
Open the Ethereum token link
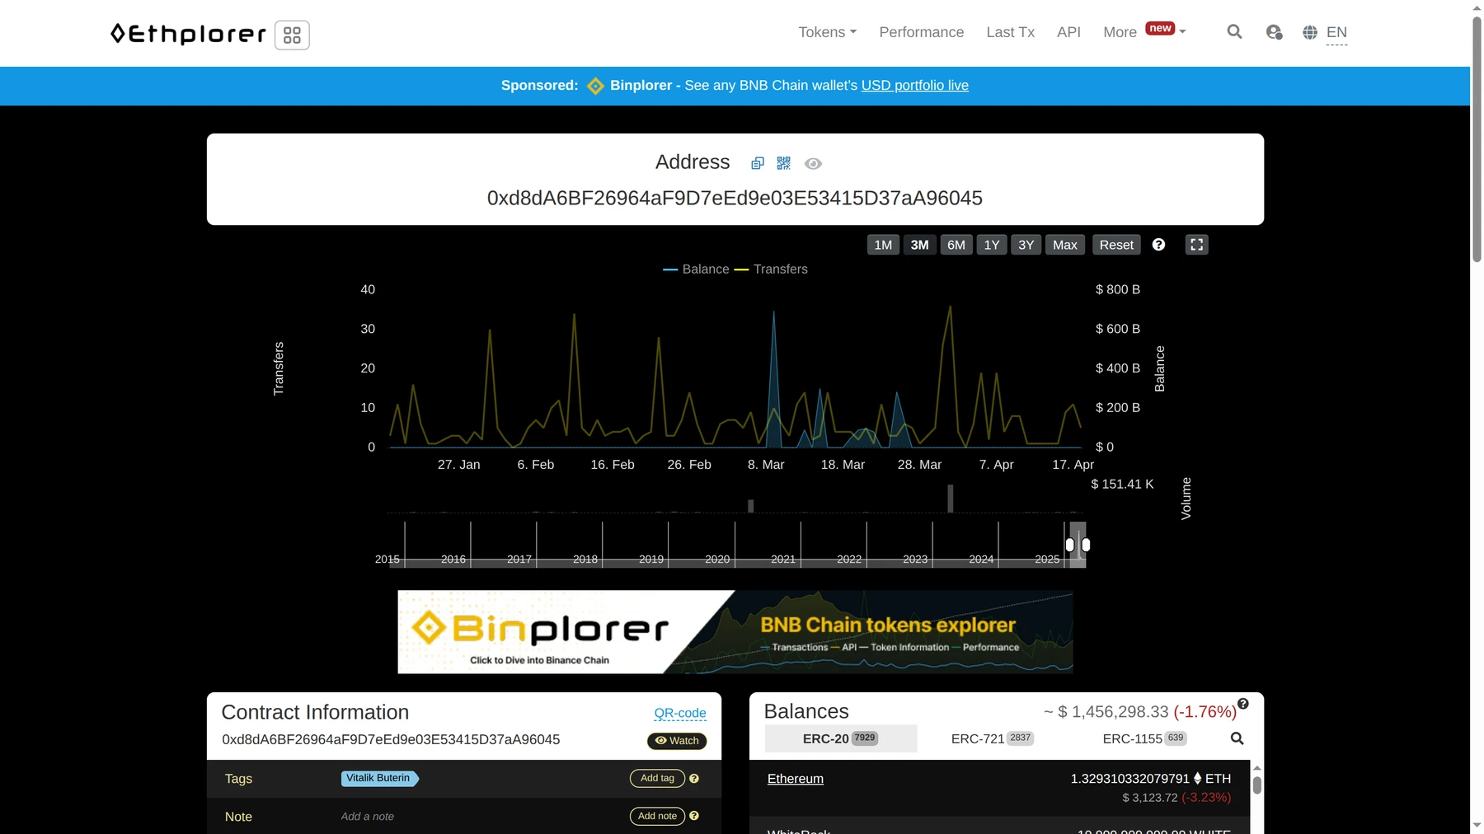796,779
